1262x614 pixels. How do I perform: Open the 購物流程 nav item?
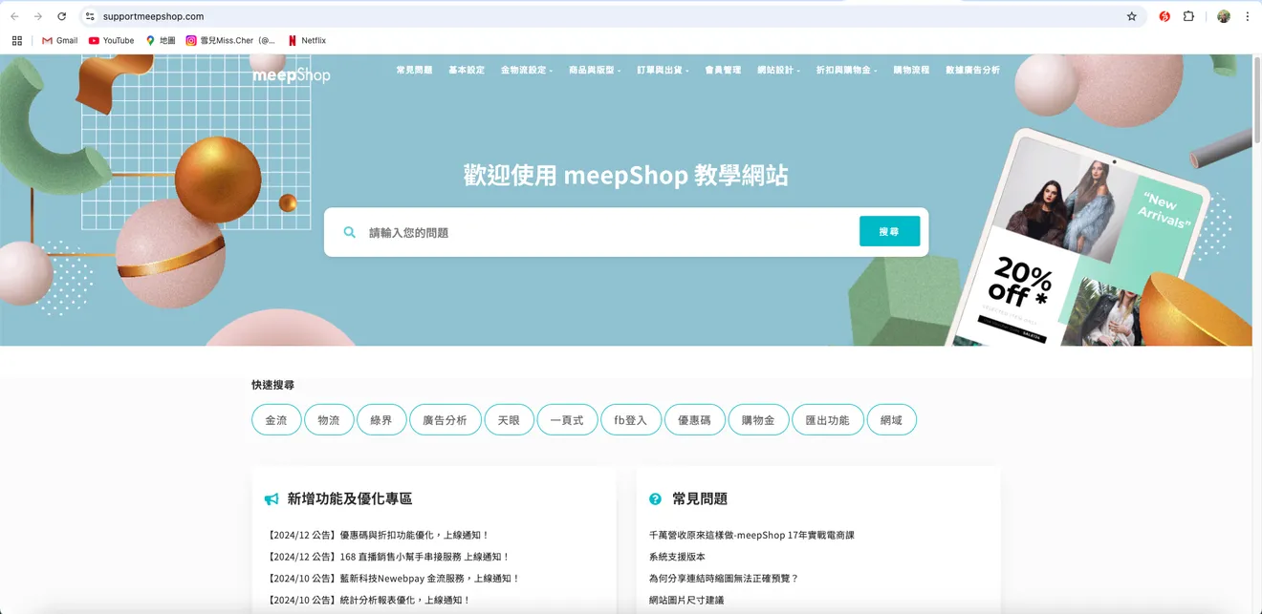coord(911,70)
